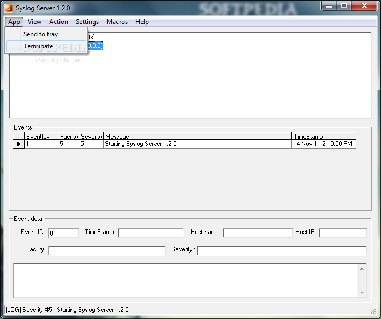Close the Syslog Server window
Screen dimensions: 381x319
point(364,6)
